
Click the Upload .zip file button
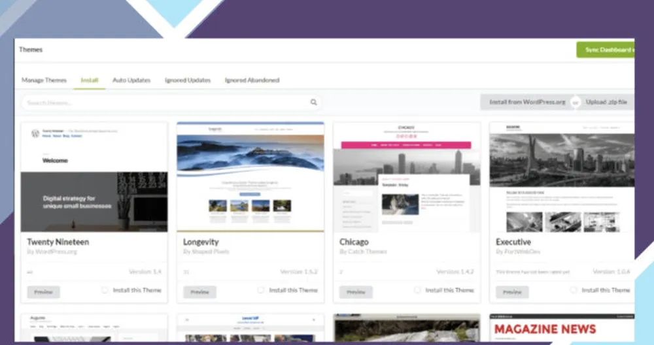tap(607, 102)
